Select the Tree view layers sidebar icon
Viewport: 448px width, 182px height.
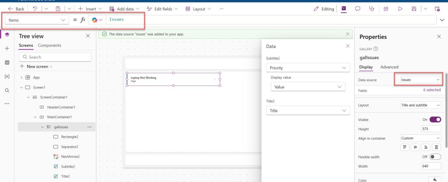tap(7, 34)
